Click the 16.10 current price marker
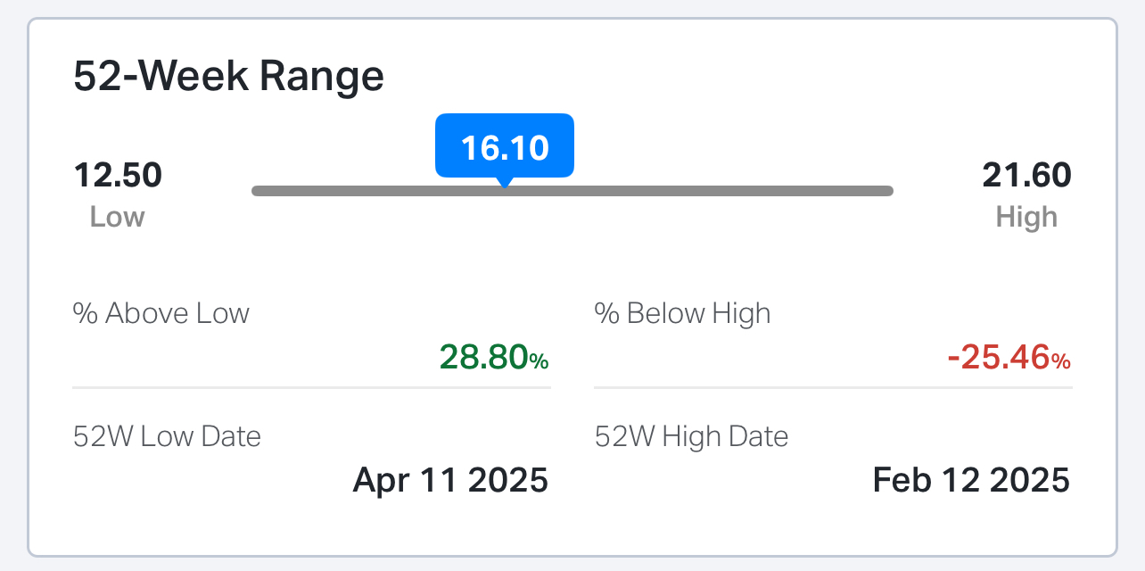This screenshot has height=571, width=1145. point(505,145)
